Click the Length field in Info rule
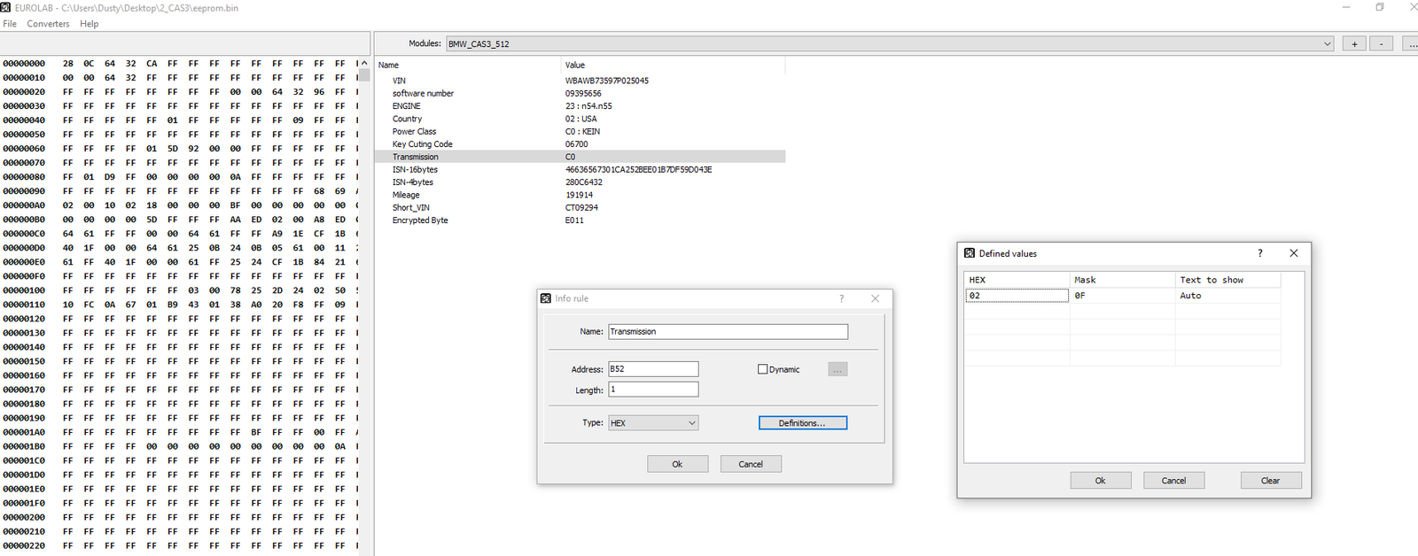Screen dimensions: 1418x556 pyautogui.click(x=653, y=390)
